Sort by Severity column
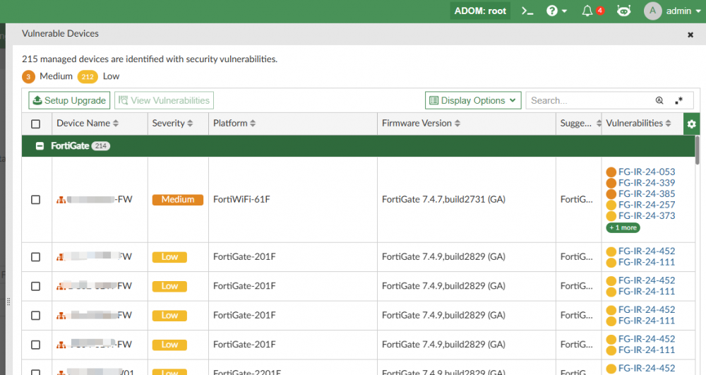Image resolution: width=706 pixels, height=375 pixels. [172, 124]
